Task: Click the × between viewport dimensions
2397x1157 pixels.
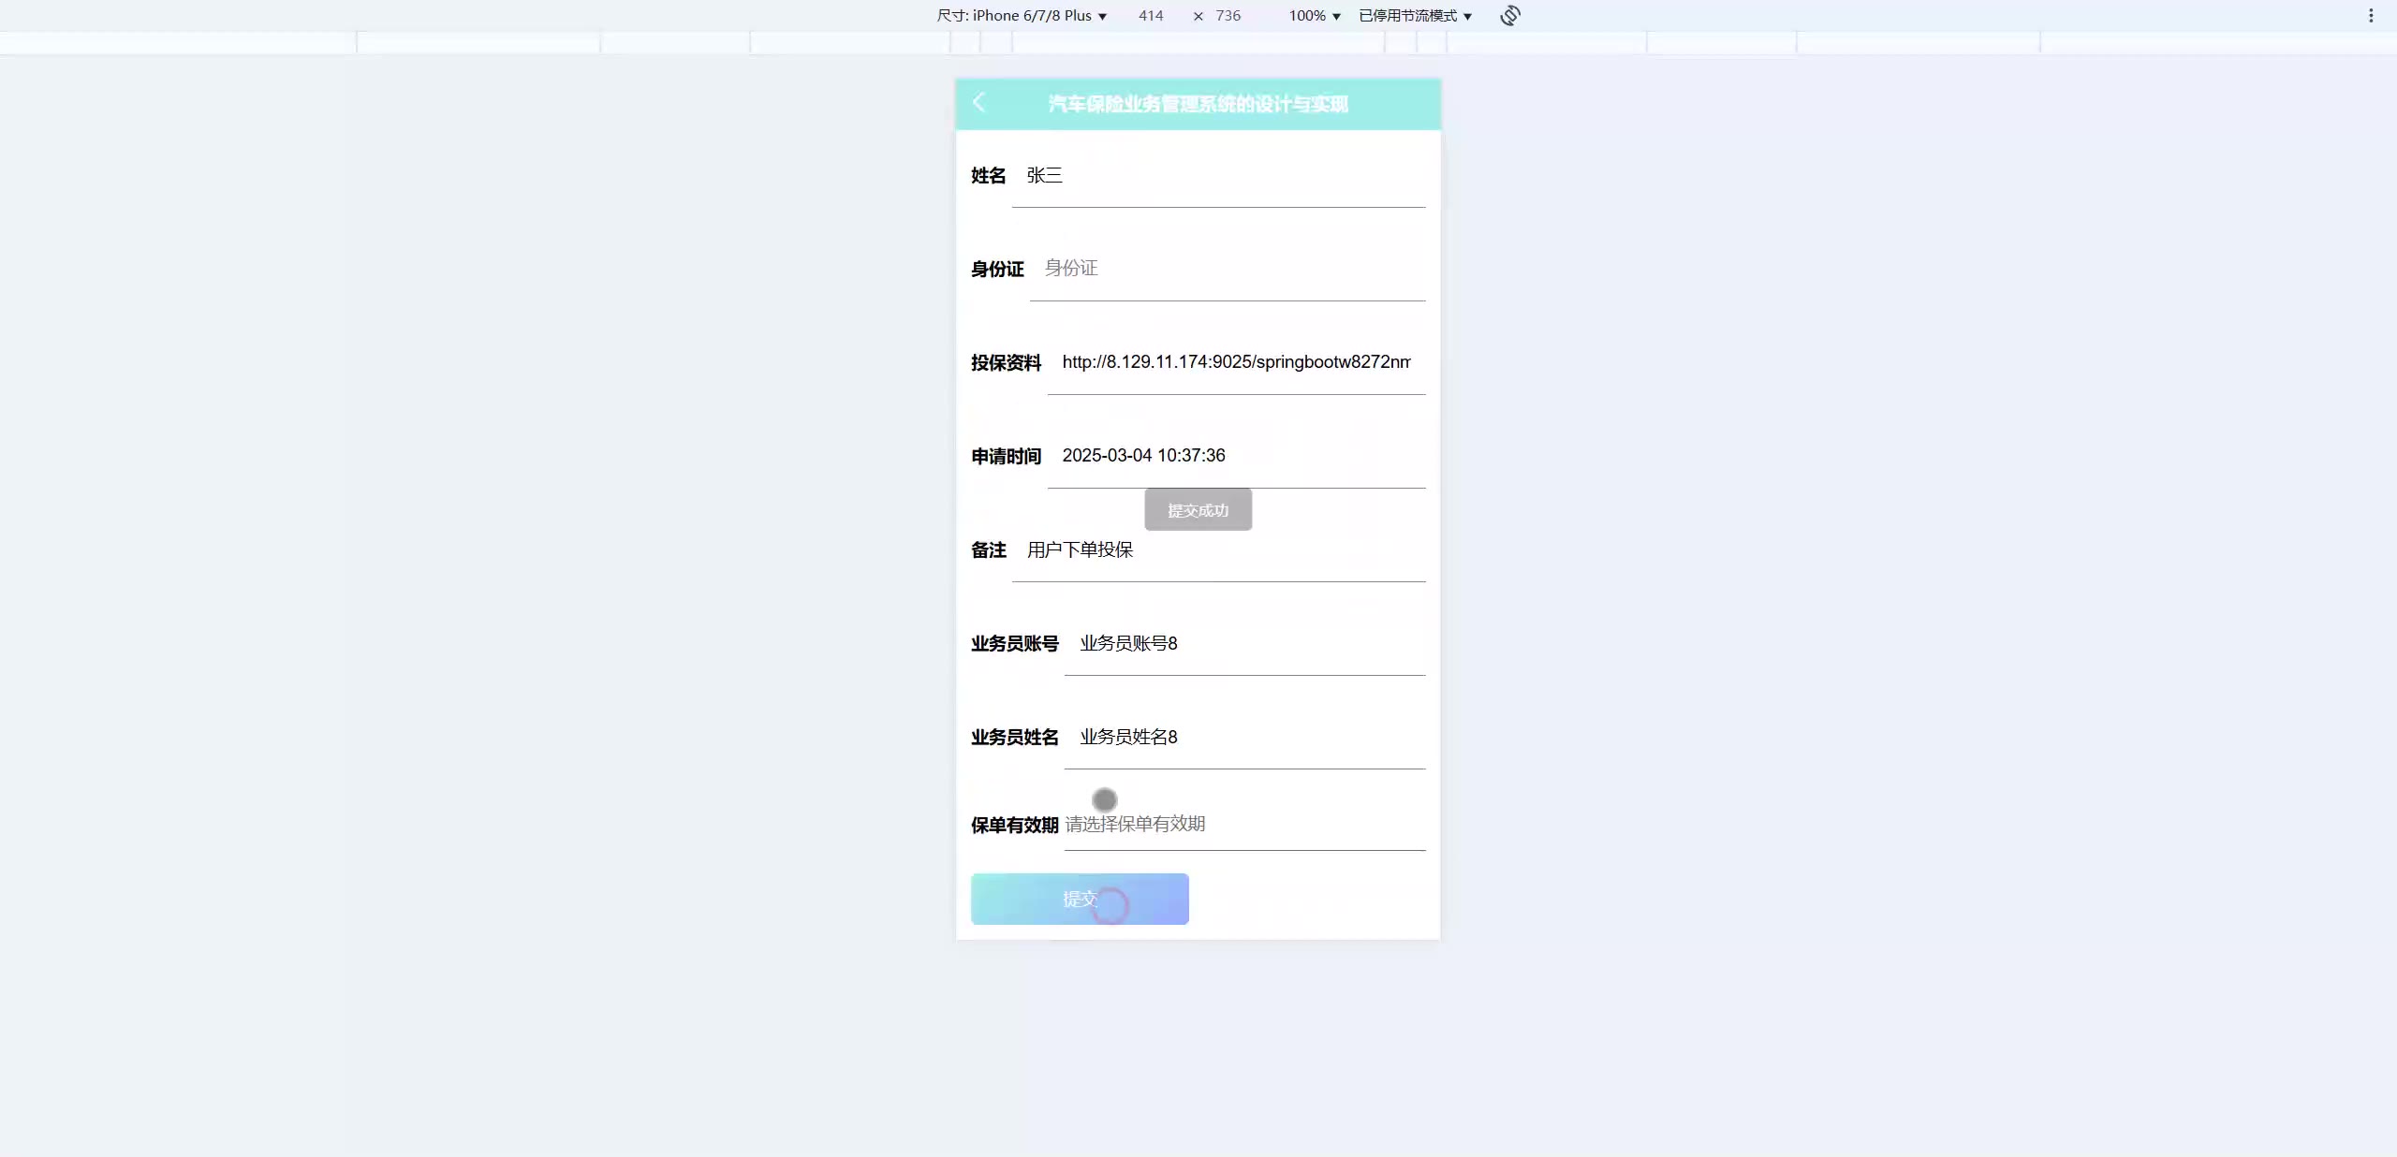Action: (x=1198, y=16)
